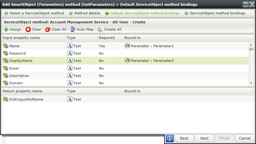Click Create All label in toolbar
This screenshot has width=256, height=144.
click(x=113, y=29)
